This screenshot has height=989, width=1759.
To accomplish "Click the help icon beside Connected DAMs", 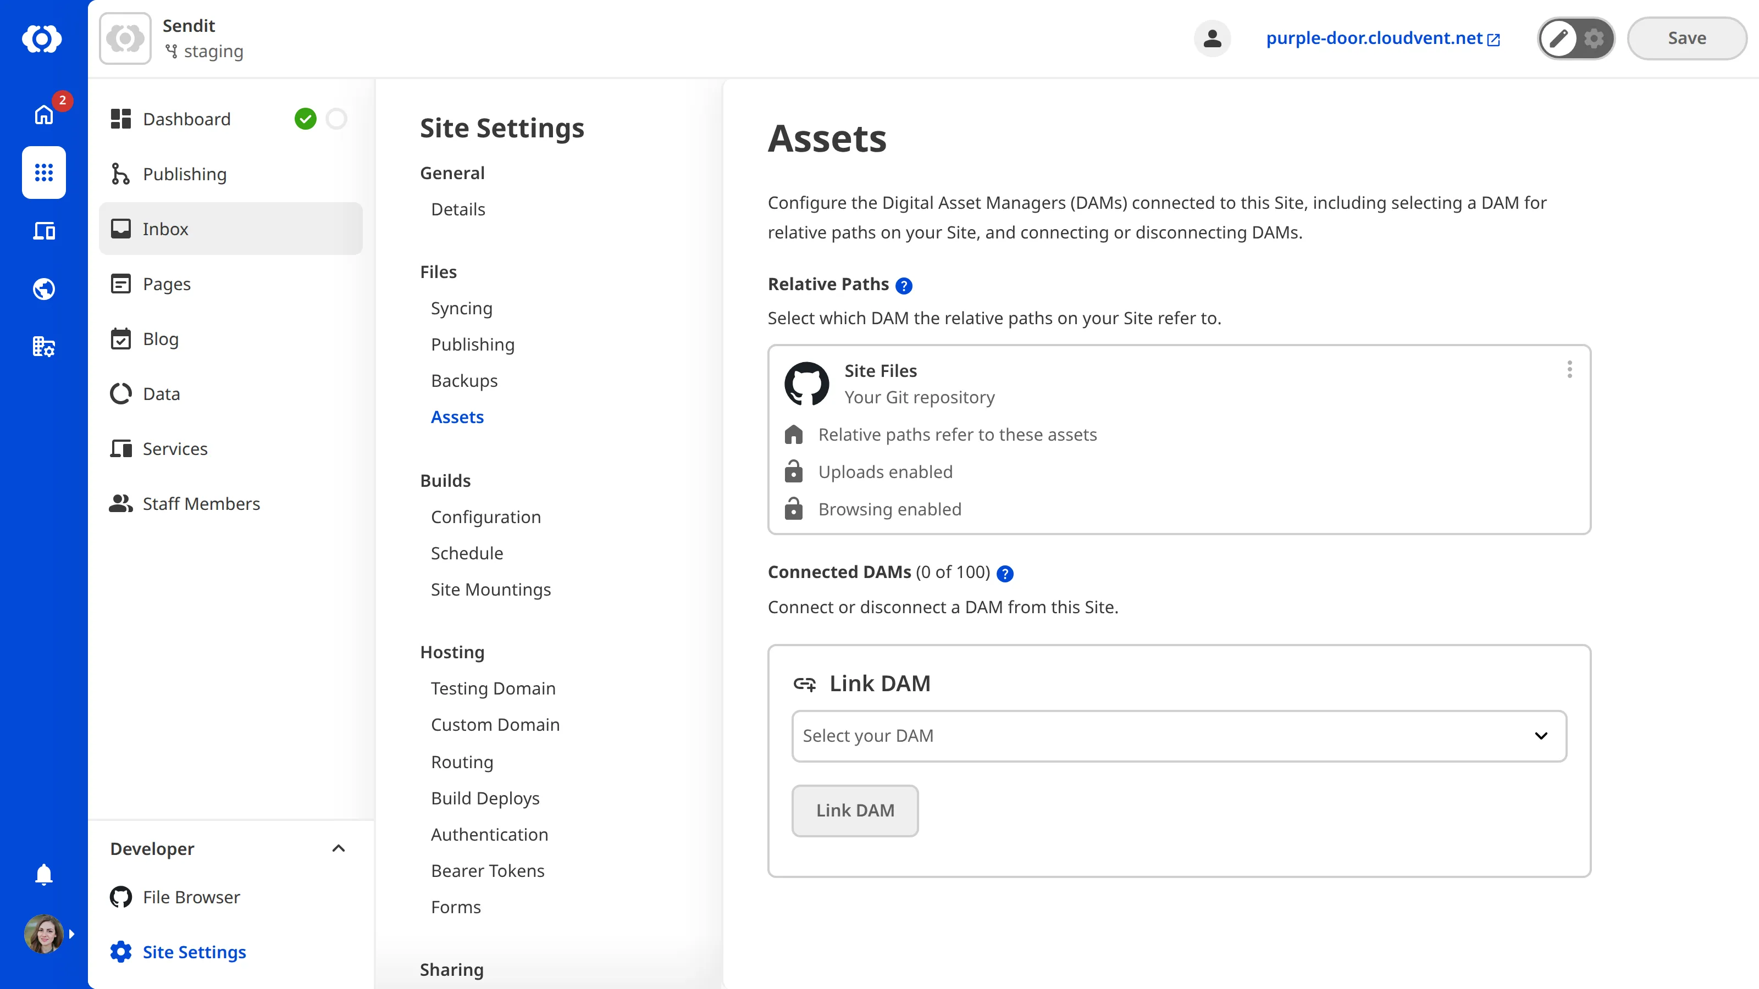I will point(1004,573).
